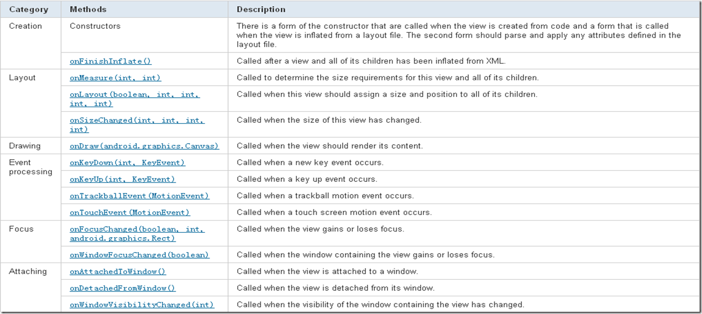The width and height of the screenshot is (702, 314).
Task: Open onWindowFocusChanged(boolean) link
Action: point(139,255)
